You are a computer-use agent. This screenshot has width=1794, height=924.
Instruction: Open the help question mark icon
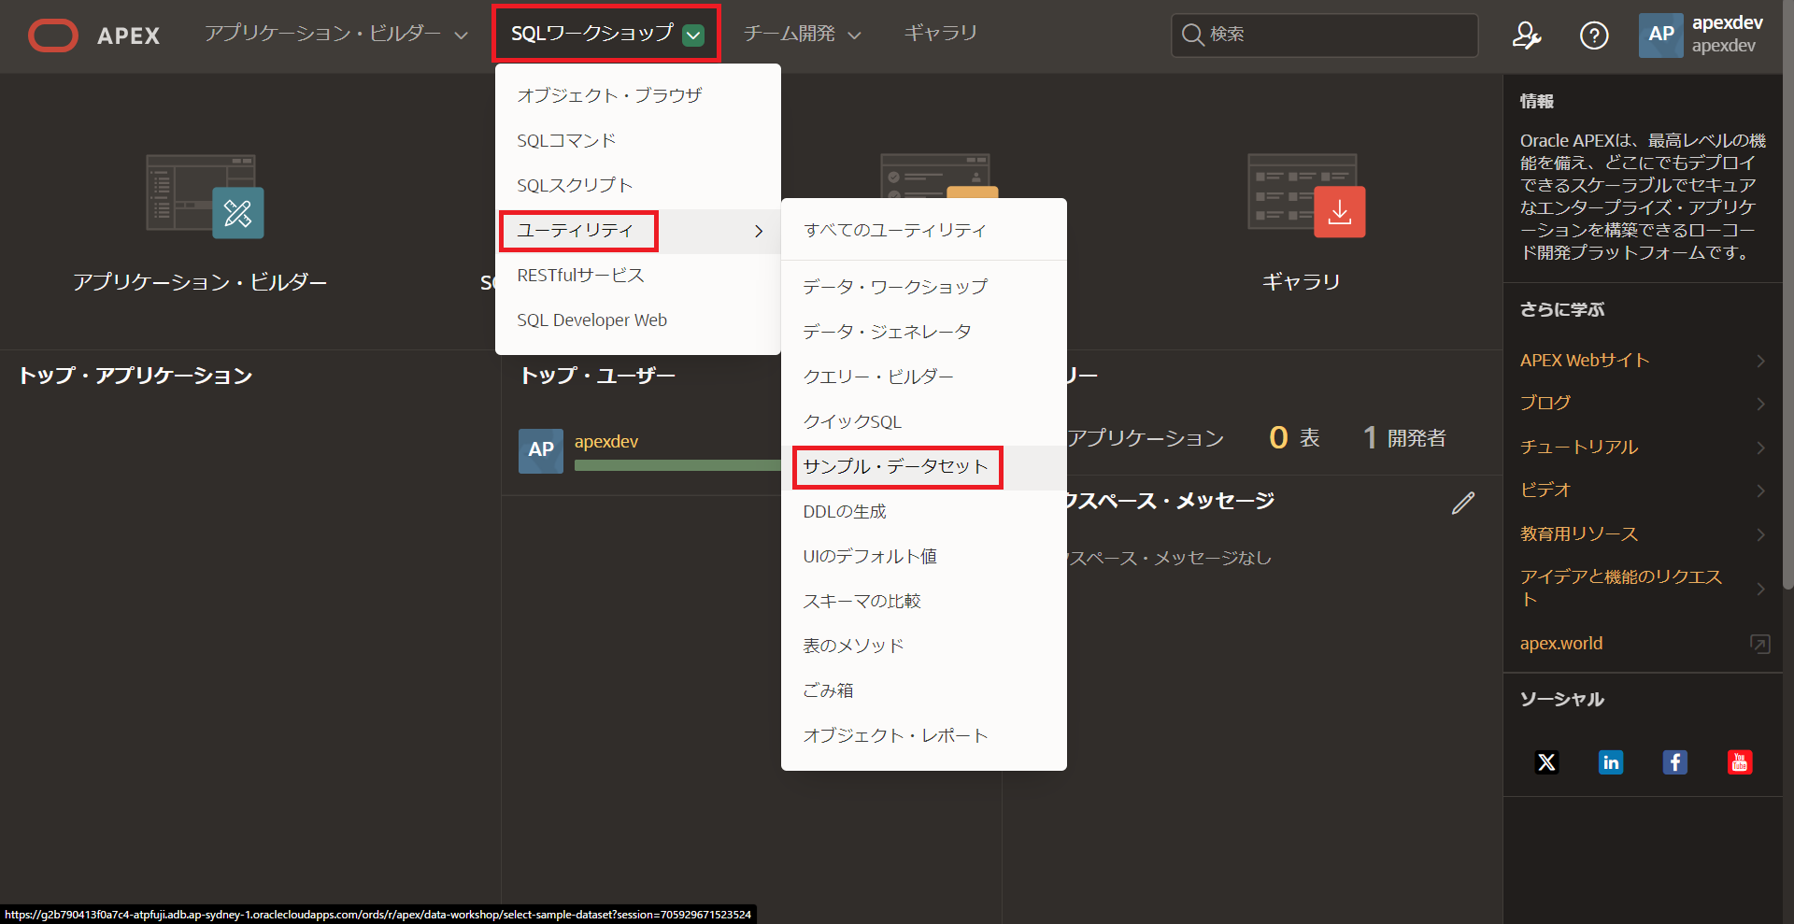(x=1594, y=36)
